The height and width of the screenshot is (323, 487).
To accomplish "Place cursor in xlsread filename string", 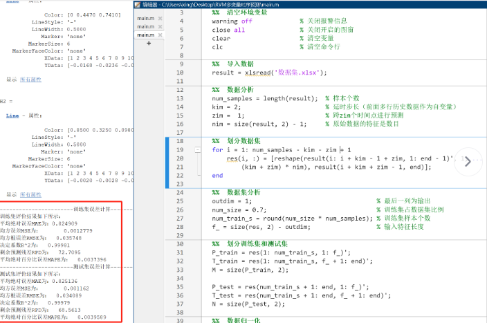I will [297, 73].
